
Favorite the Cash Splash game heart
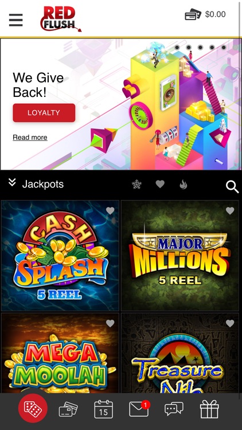110,210
